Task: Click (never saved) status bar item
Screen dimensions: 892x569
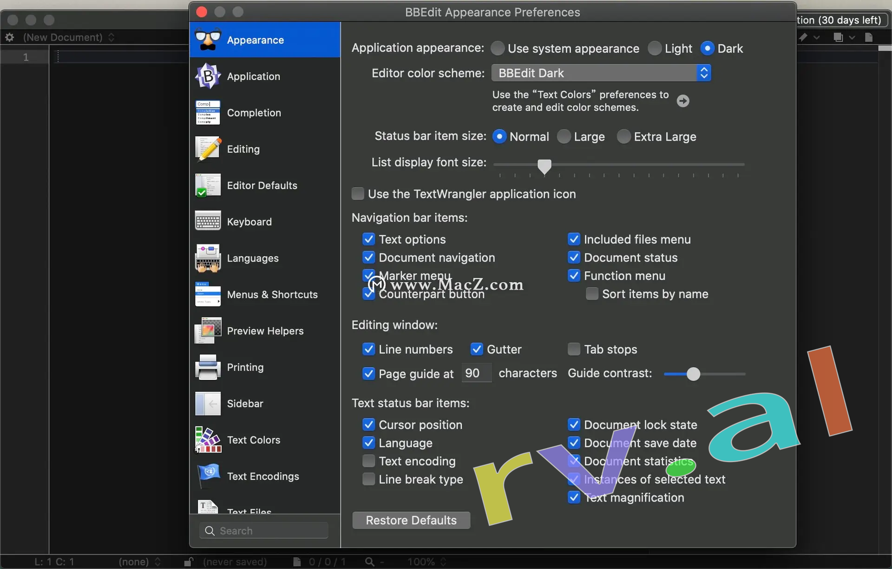Action: click(235, 562)
